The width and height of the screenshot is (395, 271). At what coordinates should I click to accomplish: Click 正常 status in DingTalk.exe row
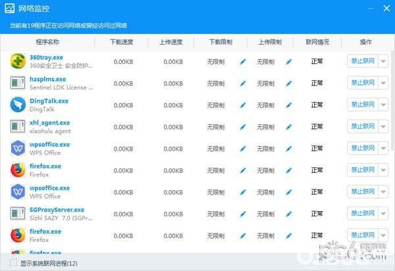click(317, 105)
